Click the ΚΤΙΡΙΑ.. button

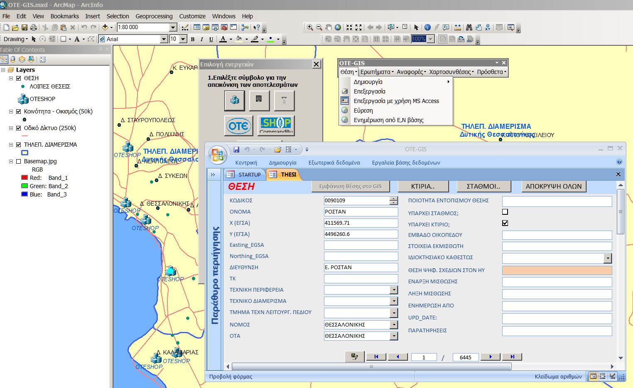click(x=423, y=187)
